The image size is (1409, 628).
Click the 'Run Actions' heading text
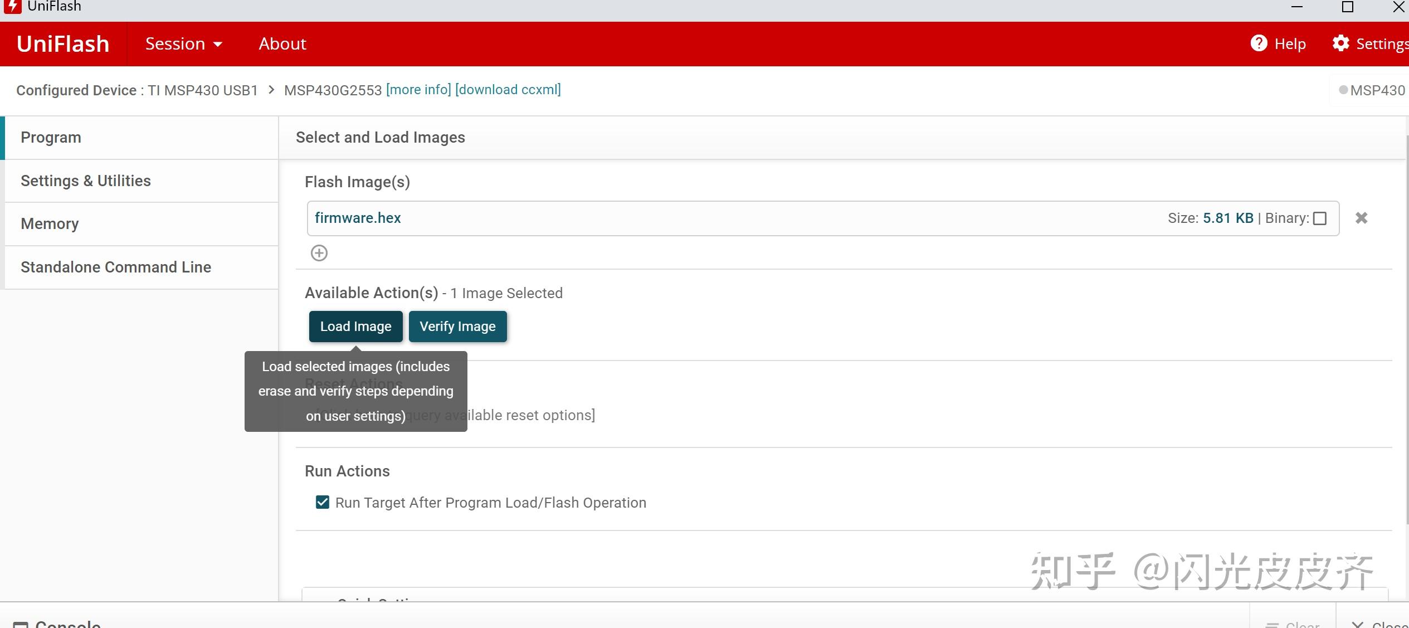347,471
